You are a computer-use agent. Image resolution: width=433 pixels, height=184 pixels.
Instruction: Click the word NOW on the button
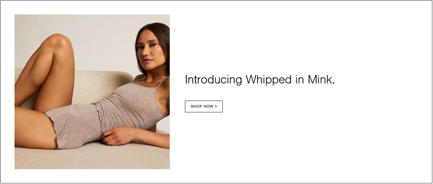[209, 106]
